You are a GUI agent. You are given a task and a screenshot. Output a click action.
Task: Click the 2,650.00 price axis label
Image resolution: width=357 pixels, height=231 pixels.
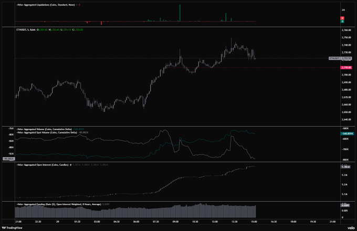346,112
